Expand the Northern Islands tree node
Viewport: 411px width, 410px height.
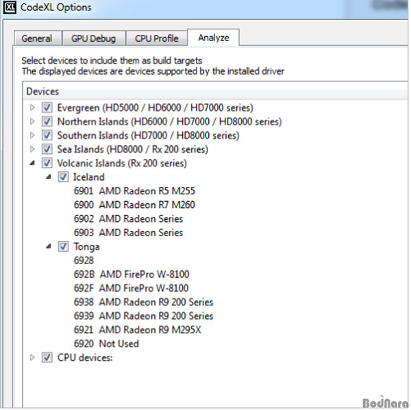[x=32, y=122]
